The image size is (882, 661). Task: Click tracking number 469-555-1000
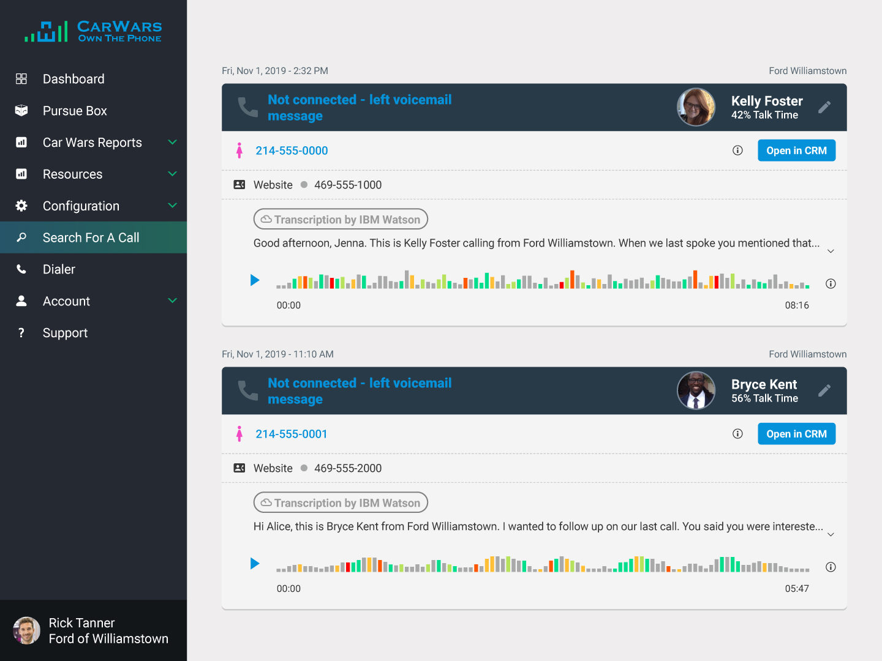(x=348, y=185)
